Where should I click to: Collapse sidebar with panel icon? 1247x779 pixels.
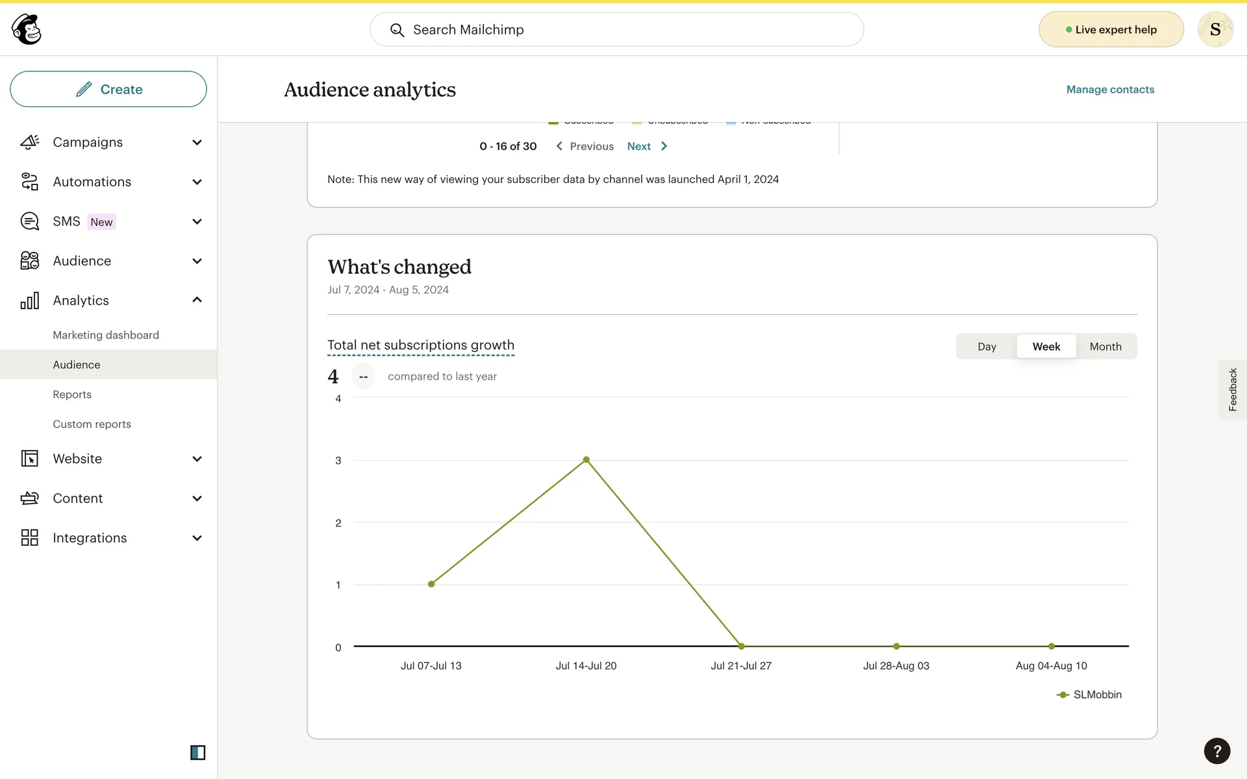click(x=197, y=752)
